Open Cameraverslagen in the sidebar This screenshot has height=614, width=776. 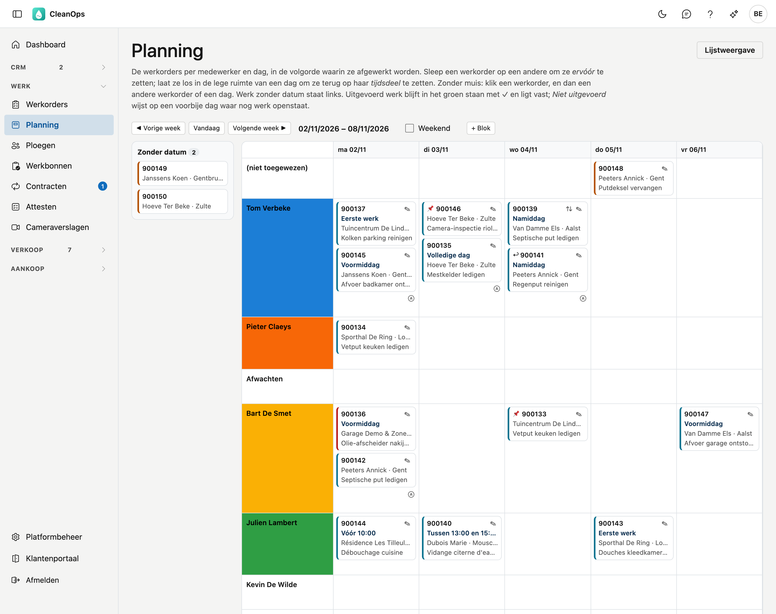coord(59,227)
